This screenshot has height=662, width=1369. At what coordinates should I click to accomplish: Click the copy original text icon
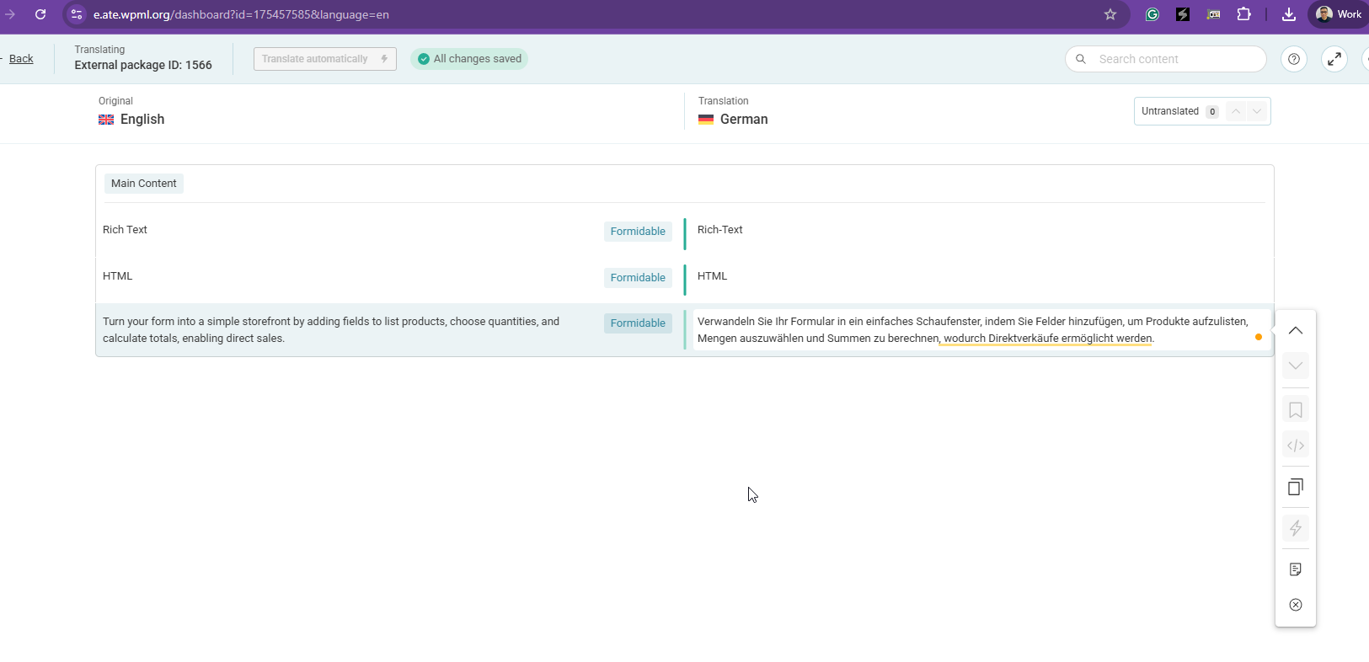(x=1296, y=487)
